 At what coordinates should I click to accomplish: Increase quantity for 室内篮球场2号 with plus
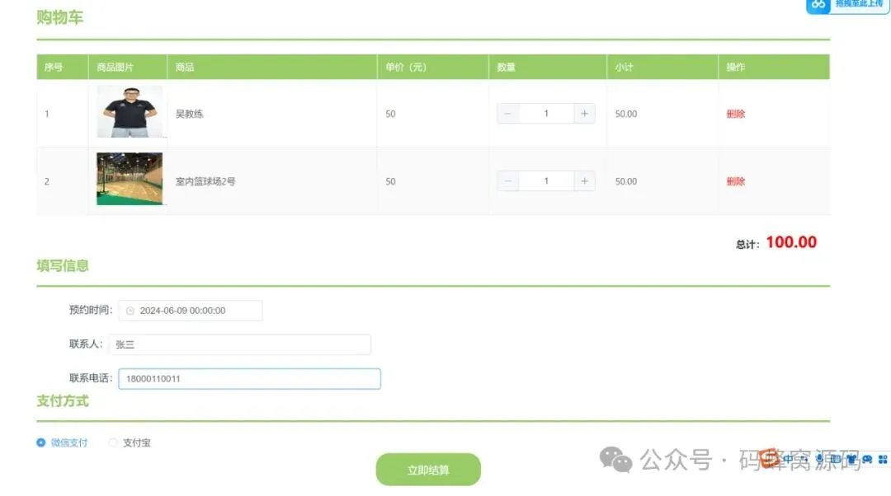coord(584,181)
